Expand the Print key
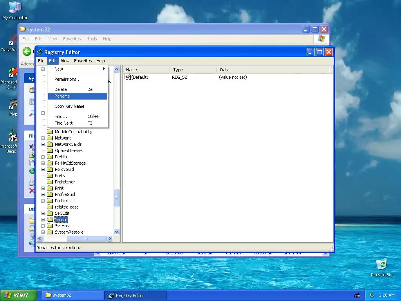Viewport: 401px width, 301px height. (43, 188)
